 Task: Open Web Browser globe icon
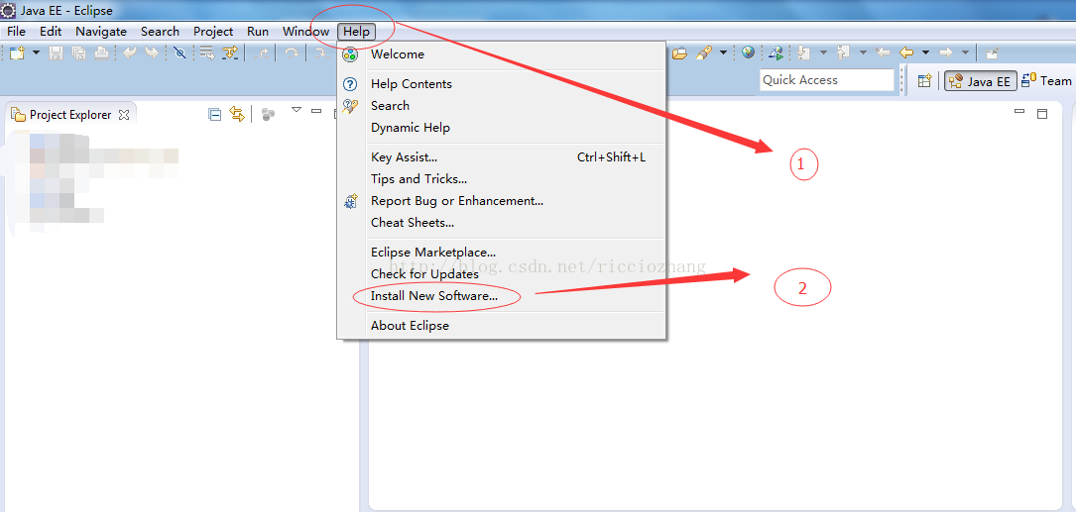pyautogui.click(x=748, y=52)
